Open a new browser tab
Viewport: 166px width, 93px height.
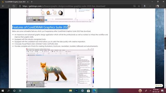click(32, 2)
